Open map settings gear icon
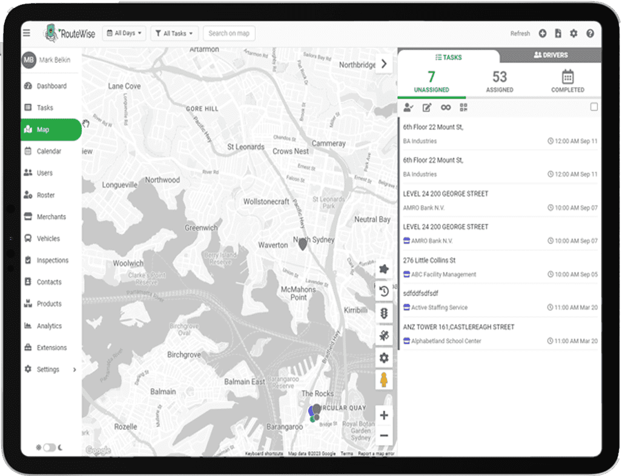The height and width of the screenshot is (476, 622). [x=384, y=358]
